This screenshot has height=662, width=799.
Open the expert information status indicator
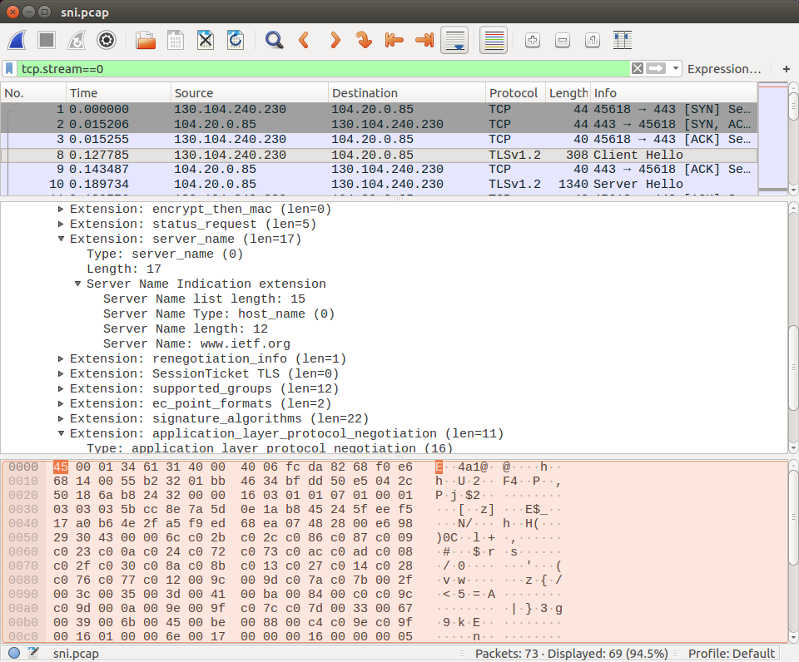tap(14, 654)
